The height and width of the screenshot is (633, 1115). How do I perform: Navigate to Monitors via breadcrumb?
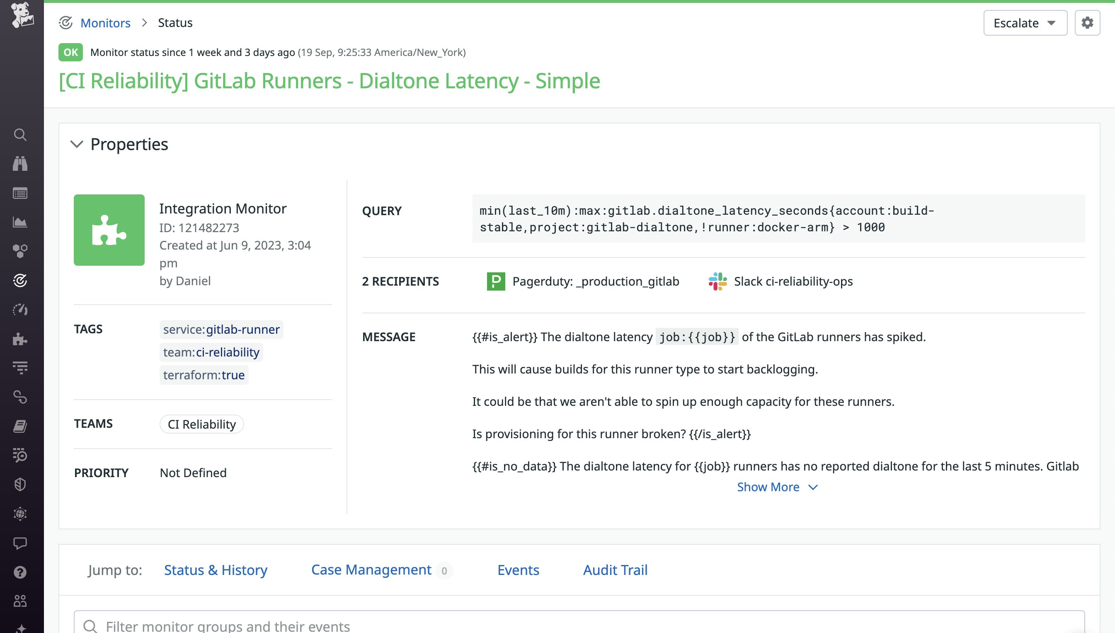click(x=106, y=23)
